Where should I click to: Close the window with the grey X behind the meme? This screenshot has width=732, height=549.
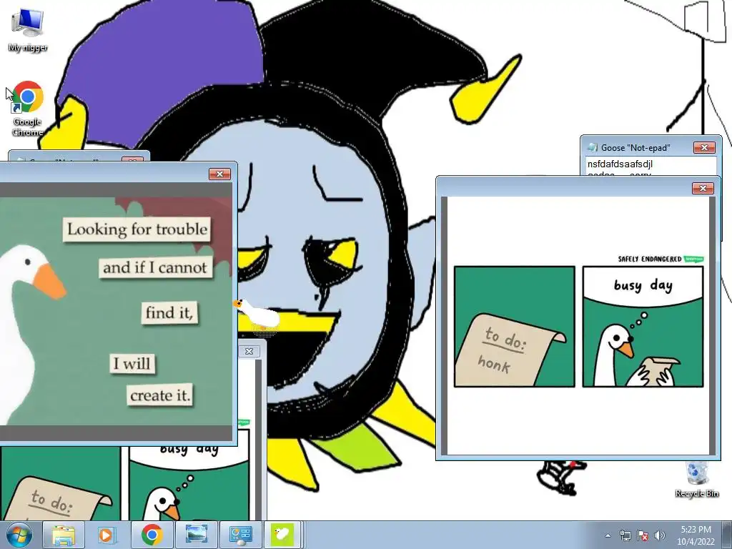point(249,351)
